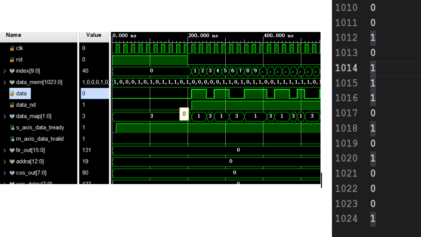421x237 pixels.
Task: Click the bus icon beside index[9:0]
Action: pos(12,71)
